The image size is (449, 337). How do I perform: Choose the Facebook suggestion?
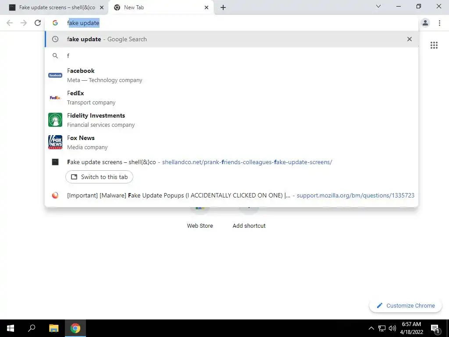coord(232,75)
